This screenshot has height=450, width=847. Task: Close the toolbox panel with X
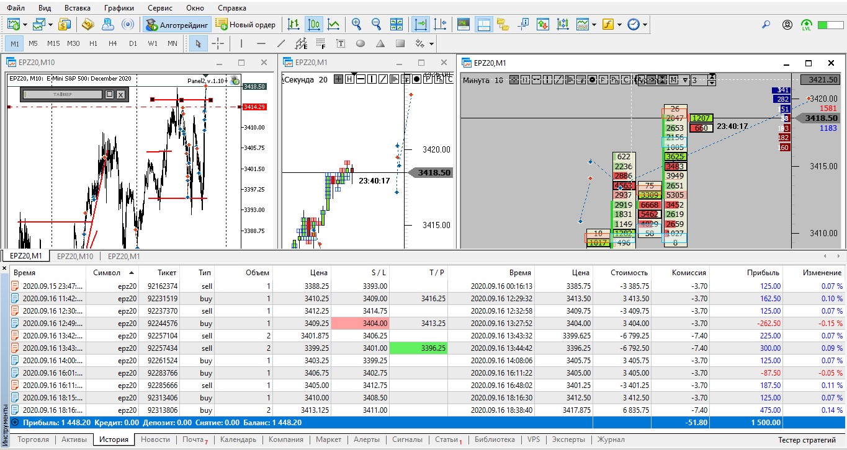(4, 269)
